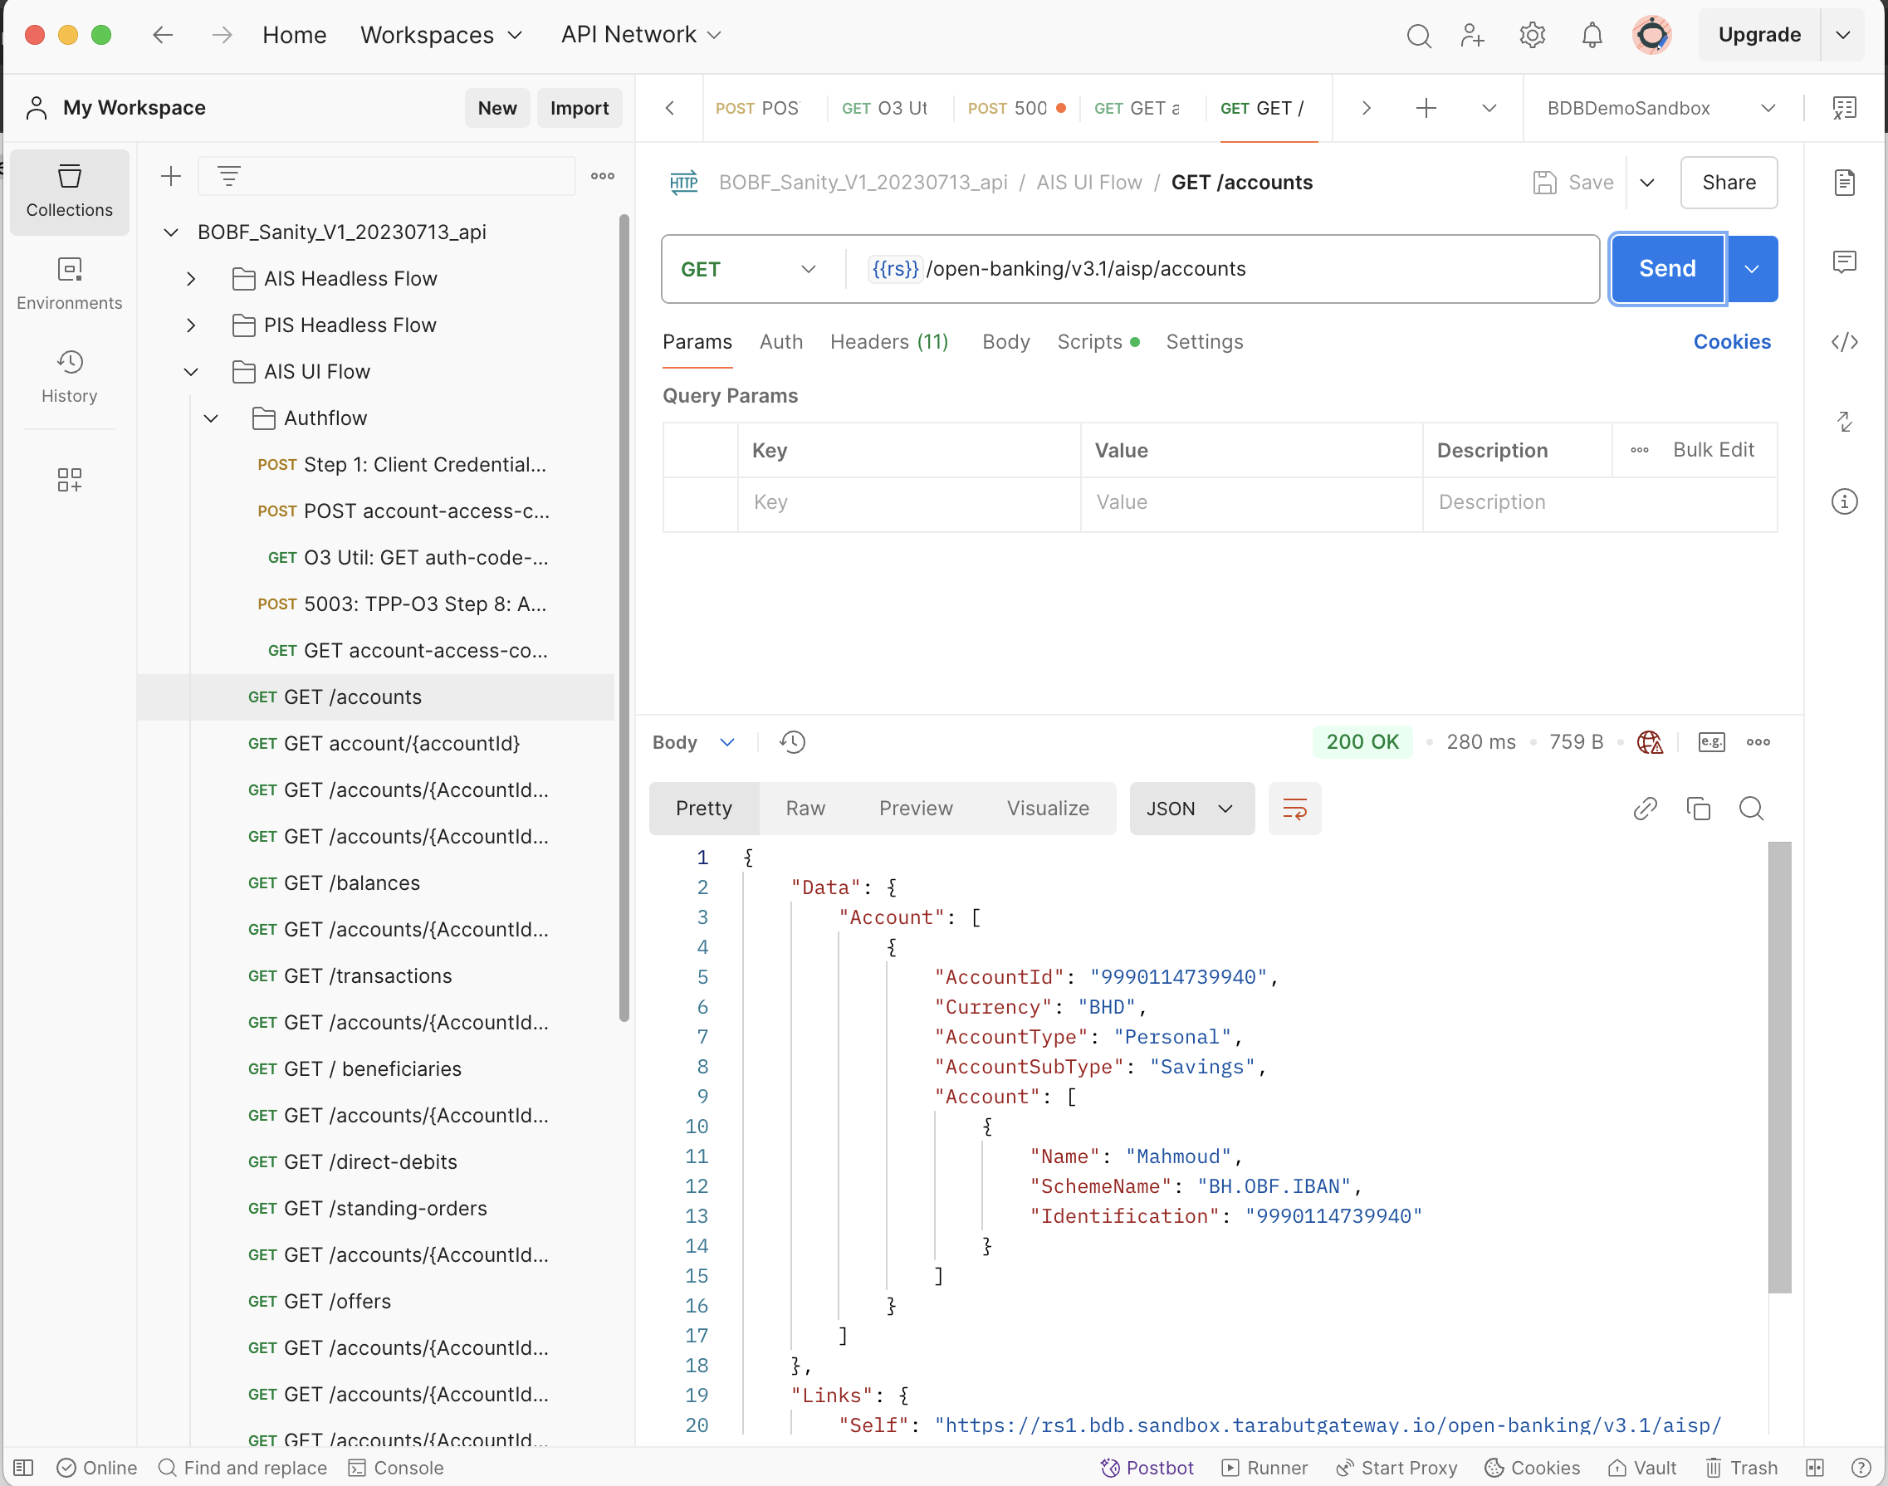Click the query param Key input field
This screenshot has height=1486, width=1888.
pos(907,502)
